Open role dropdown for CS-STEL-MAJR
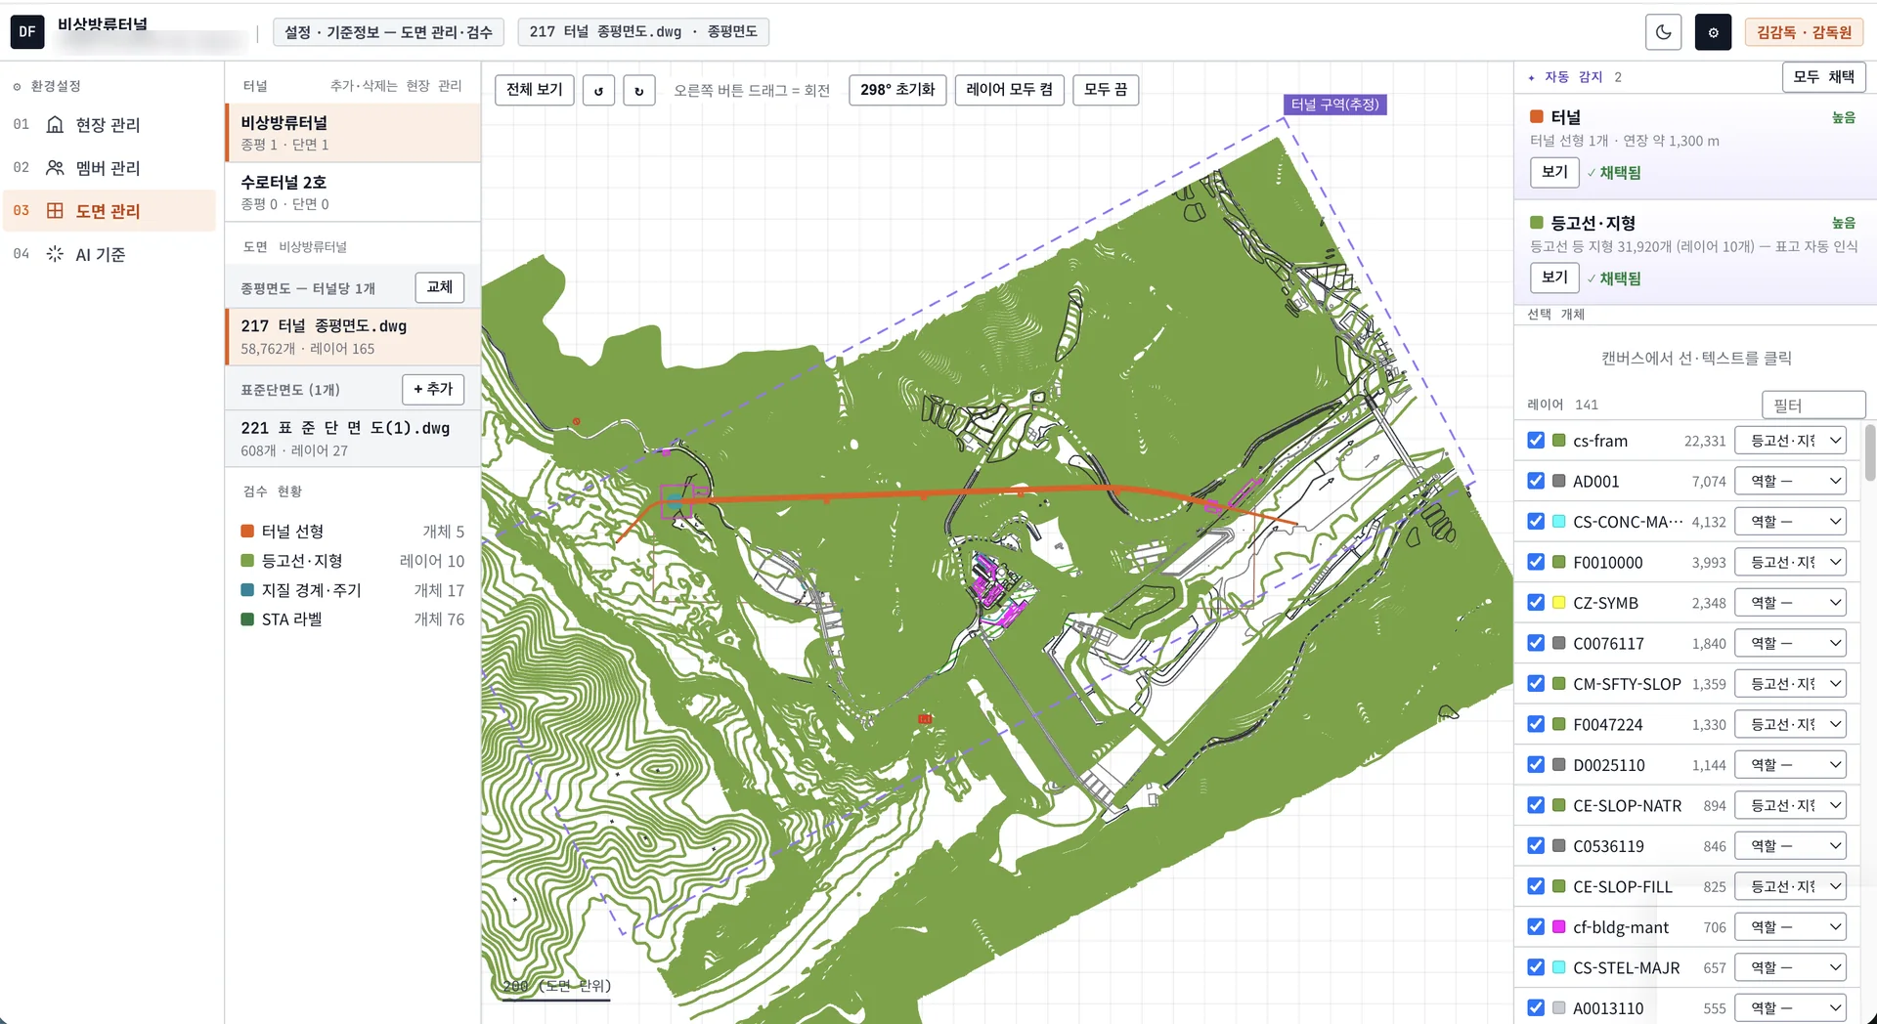Image resolution: width=1877 pixels, height=1024 pixels. pyautogui.click(x=1791, y=967)
